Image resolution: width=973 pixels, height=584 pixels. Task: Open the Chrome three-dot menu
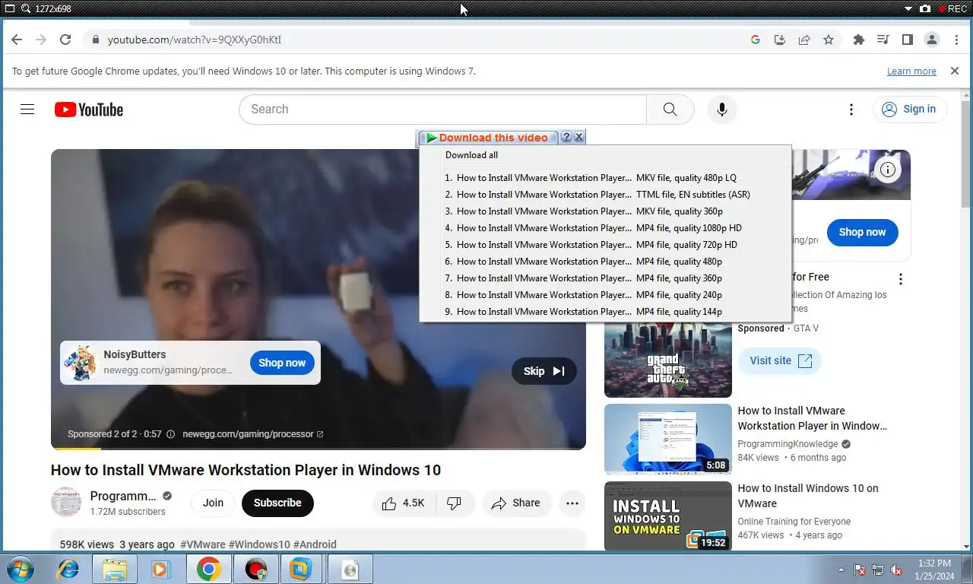pos(957,40)
